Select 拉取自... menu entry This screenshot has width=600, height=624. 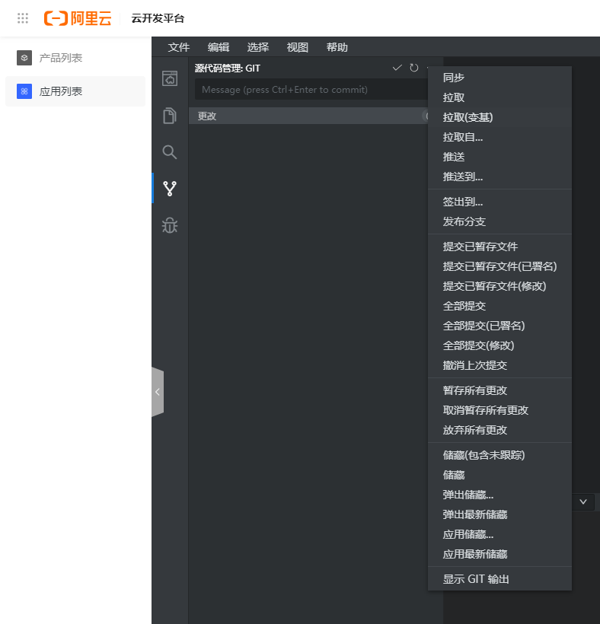[x=499, y=137]
